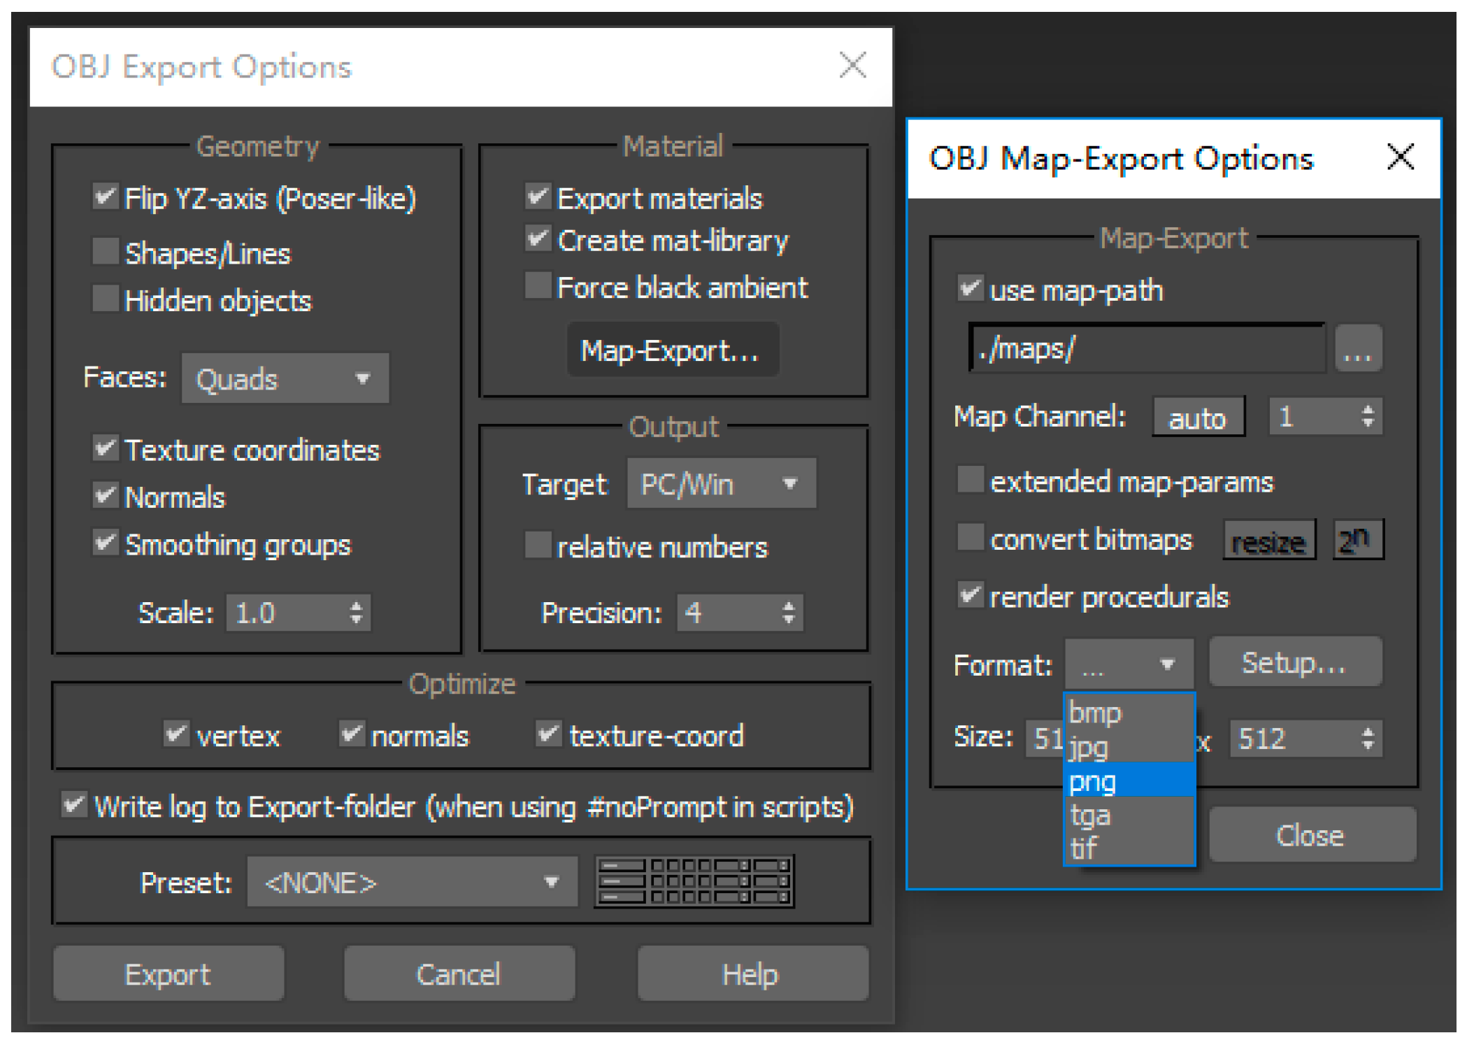Toggle the 2n power-of-two button
Image resolution: width=1467 pixels, height=1047 pixels.
(x=1357, y=540)
